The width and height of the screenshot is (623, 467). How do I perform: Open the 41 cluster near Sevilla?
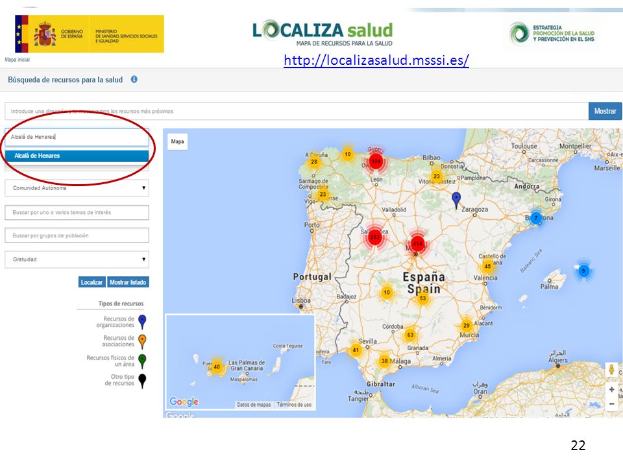coord(356,350)
